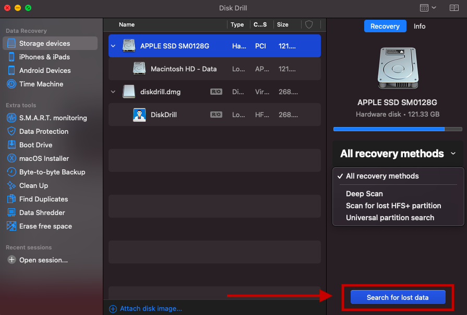The height and width of the screenshot is (315, 467).
Task: Open Storage devices in the sidebar
Action: (50, 43)
